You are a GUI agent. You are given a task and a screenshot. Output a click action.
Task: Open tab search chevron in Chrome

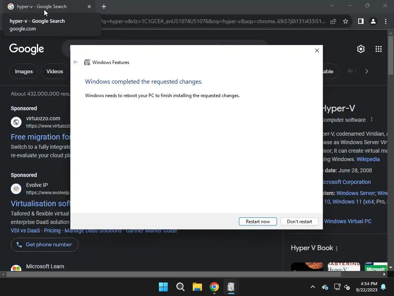(332, 5)
